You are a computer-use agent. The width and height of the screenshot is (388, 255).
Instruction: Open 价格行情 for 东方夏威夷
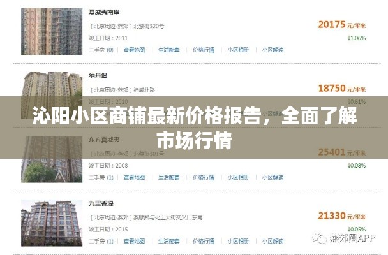pyautogui.click(x=204, y=177)
